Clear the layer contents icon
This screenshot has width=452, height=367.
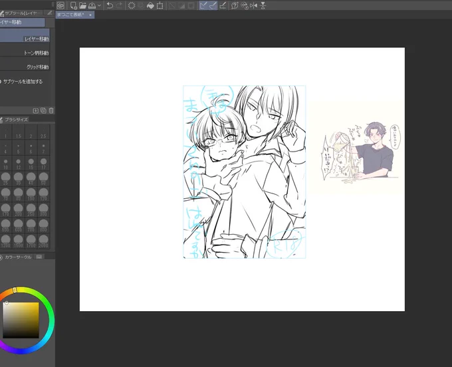click(132, 5)
